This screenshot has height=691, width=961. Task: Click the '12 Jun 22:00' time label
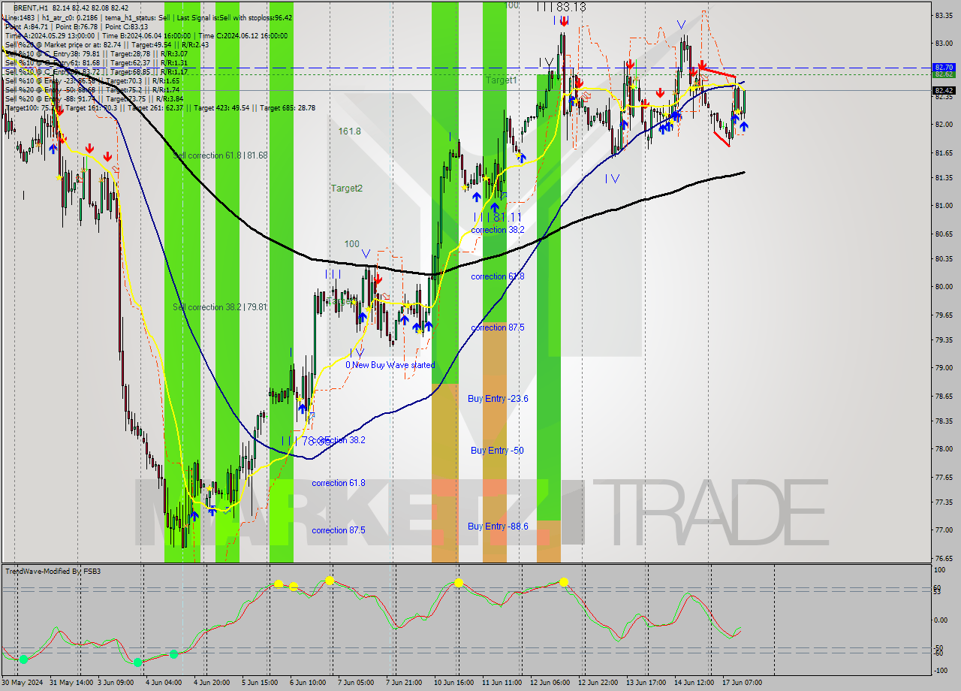point(598,683)
